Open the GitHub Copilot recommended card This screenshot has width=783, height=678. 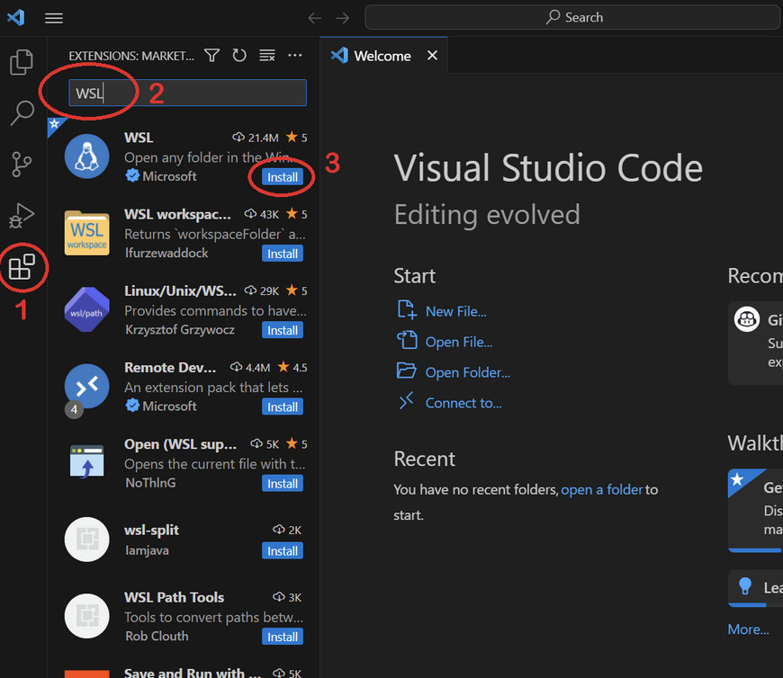coord(755,343)
